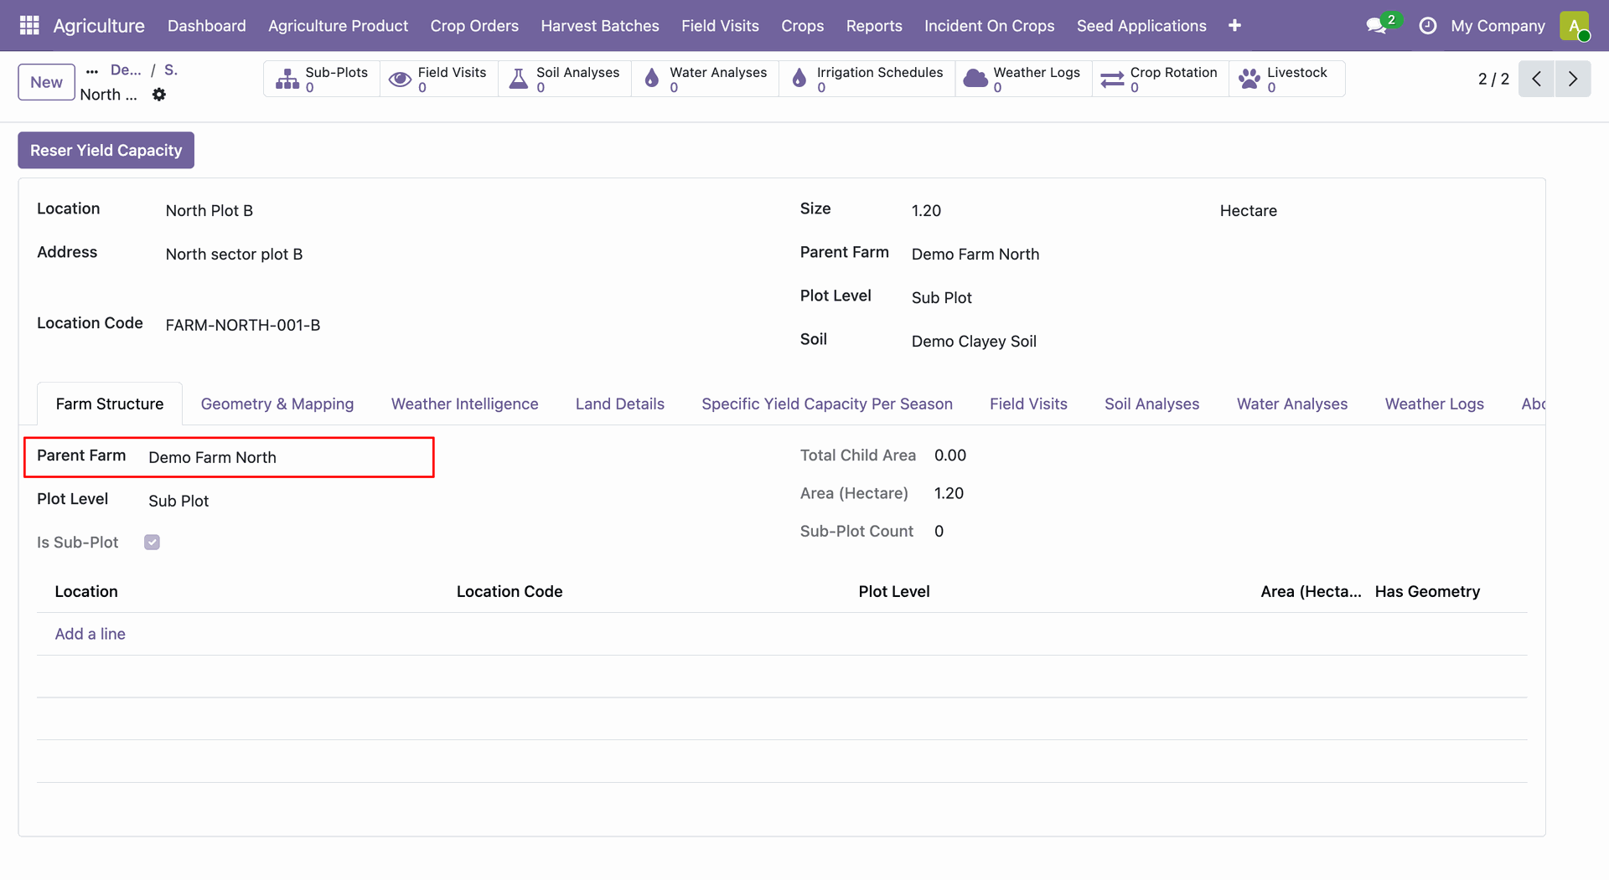The height and width of the screenshot is (880, 1609).
Task: Open the chat messages icon
Action: [1376, 26]
